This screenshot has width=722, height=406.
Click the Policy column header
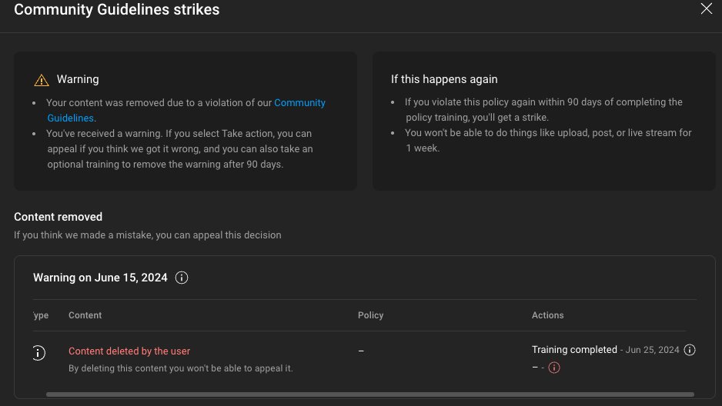tap(370, 315)
